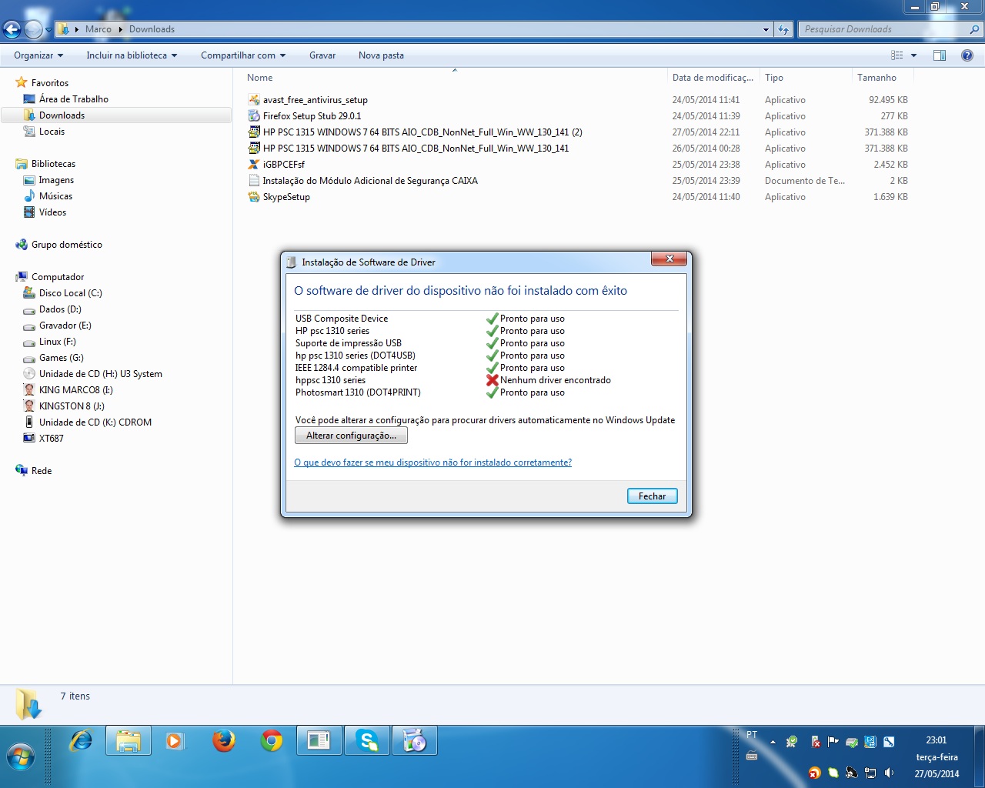Show hidden system tray icons
This screenshot has height=788, width=985.
point(773,743)
